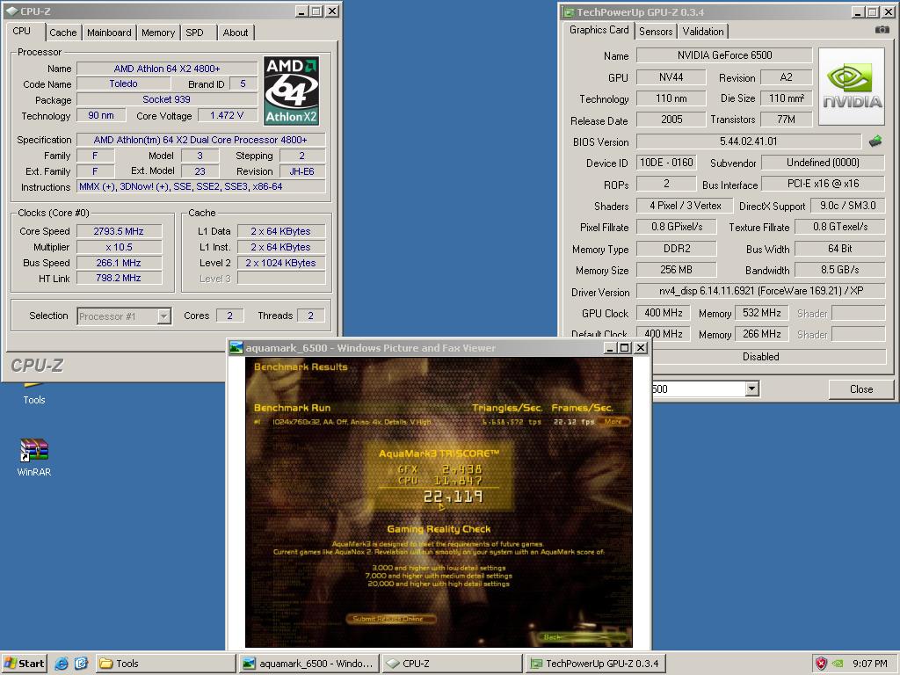Click the BIOS save chip icon in GPU-Z

pyautogui.click(x=875, y=142)
